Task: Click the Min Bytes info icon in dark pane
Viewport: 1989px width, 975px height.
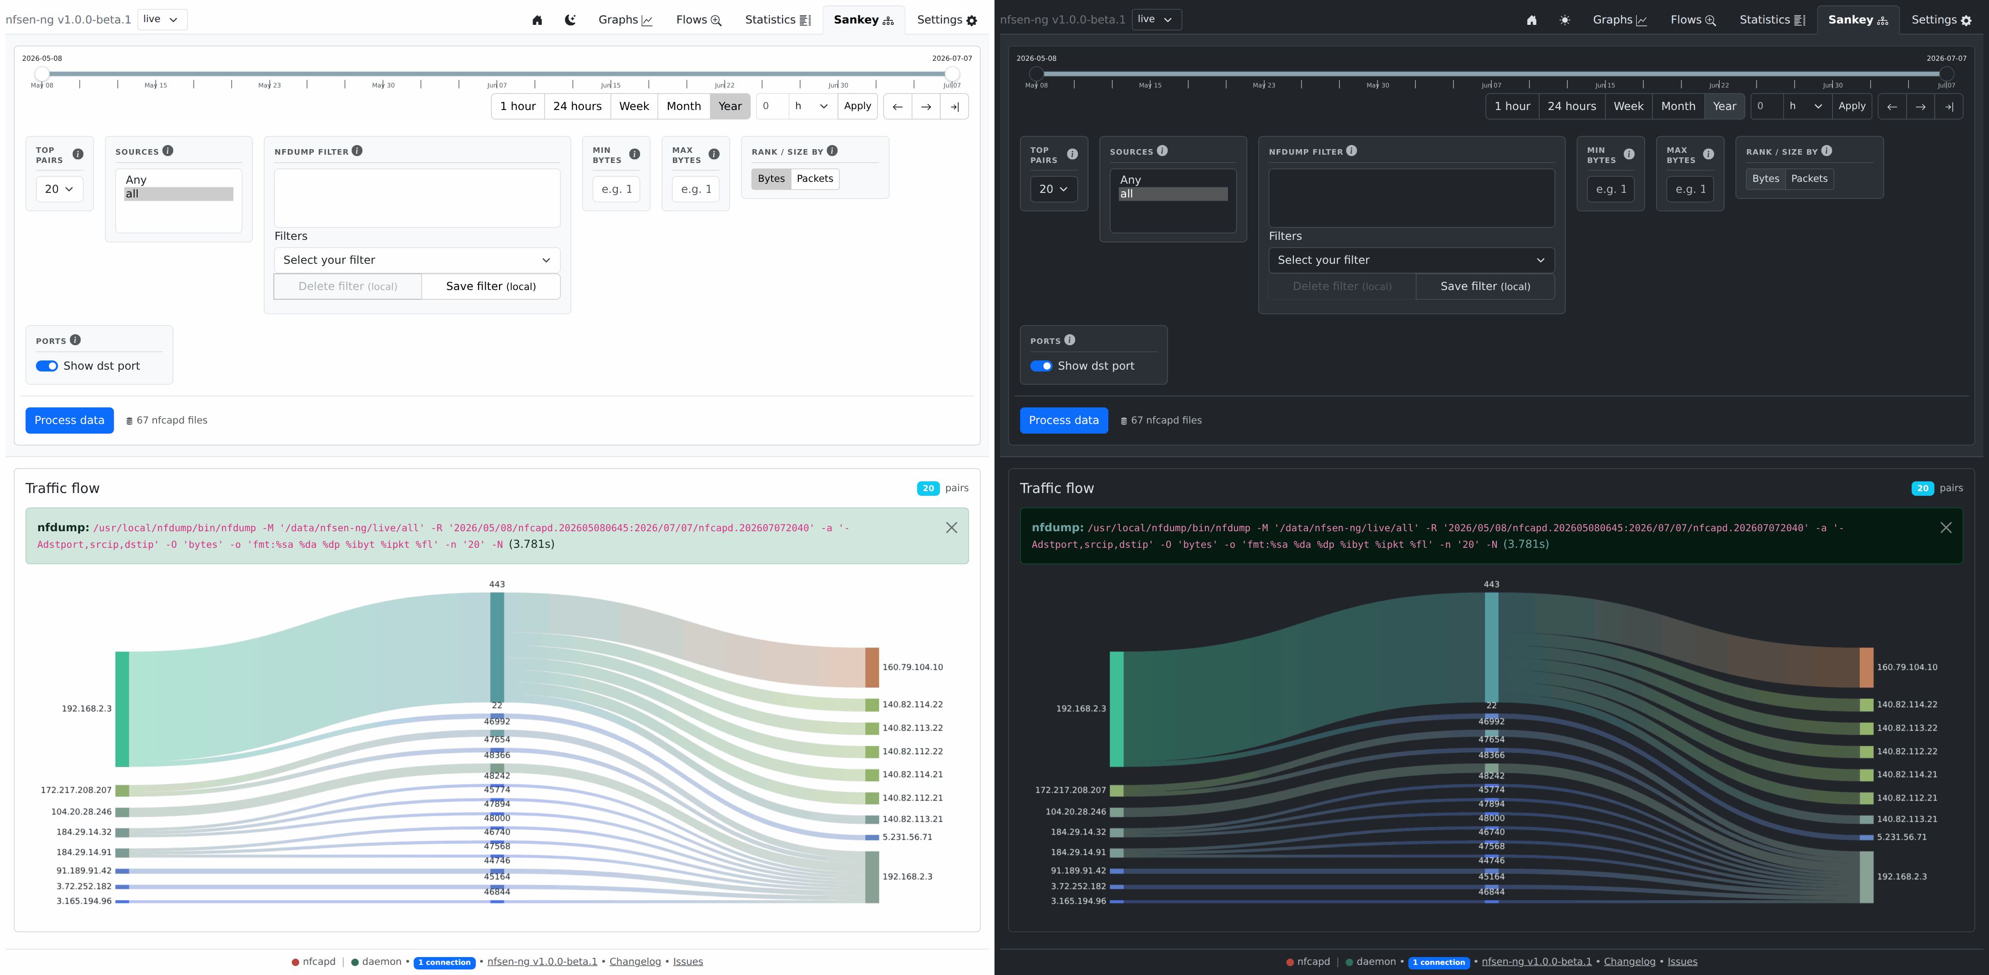Action: [x=1629, y=154]
